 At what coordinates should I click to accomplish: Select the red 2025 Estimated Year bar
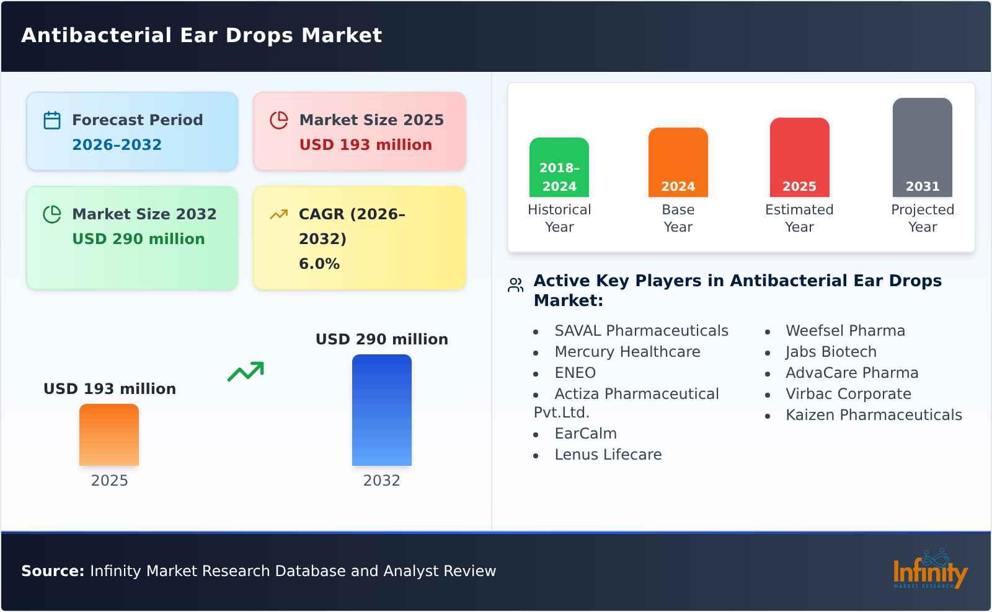[x=800, y=157]
